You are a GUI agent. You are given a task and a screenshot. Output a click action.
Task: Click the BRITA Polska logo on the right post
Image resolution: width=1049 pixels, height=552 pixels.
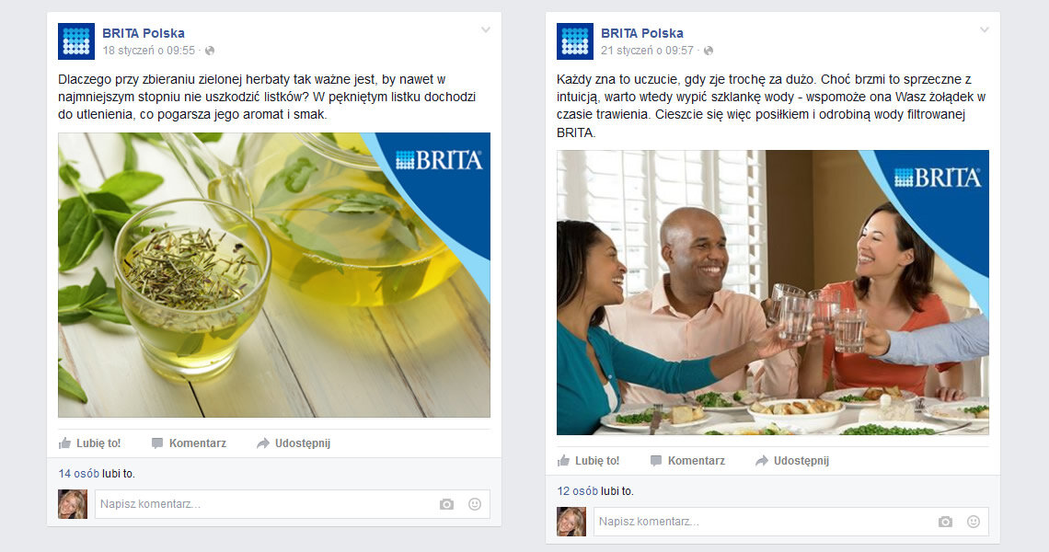pos(575,41)
